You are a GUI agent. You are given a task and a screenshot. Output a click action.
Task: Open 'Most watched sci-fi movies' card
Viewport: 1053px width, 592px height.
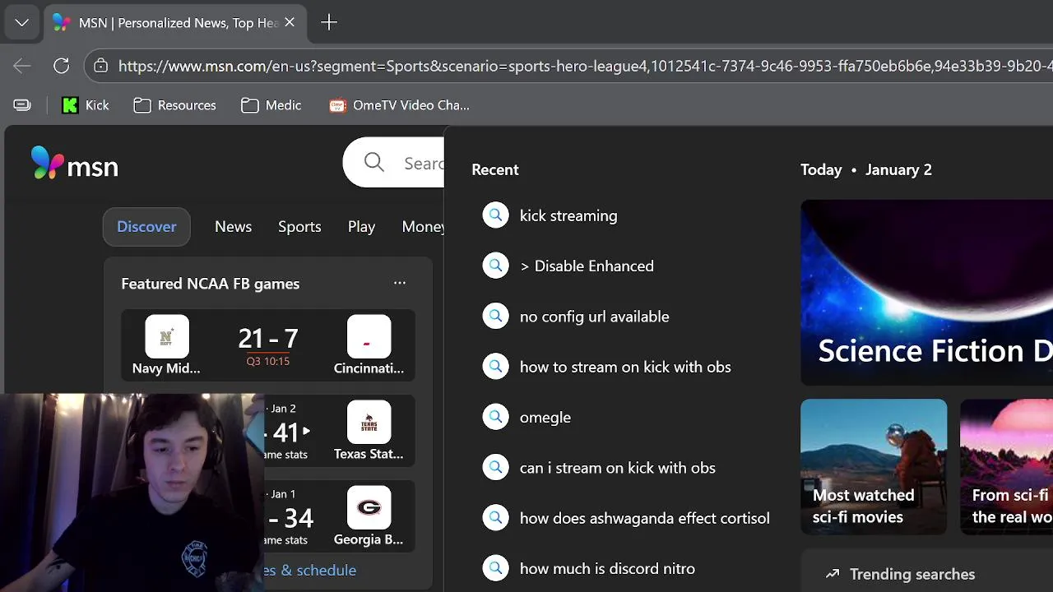pos(874,466)
